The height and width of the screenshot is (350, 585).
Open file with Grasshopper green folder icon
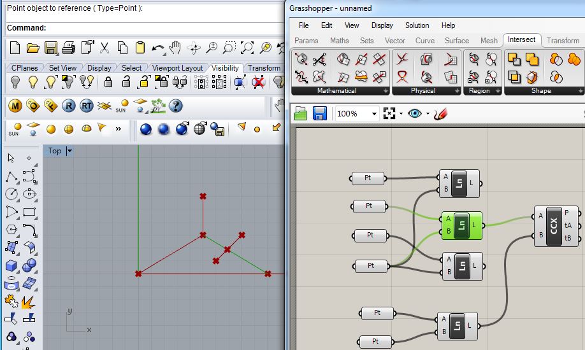[x=300, y=113]
